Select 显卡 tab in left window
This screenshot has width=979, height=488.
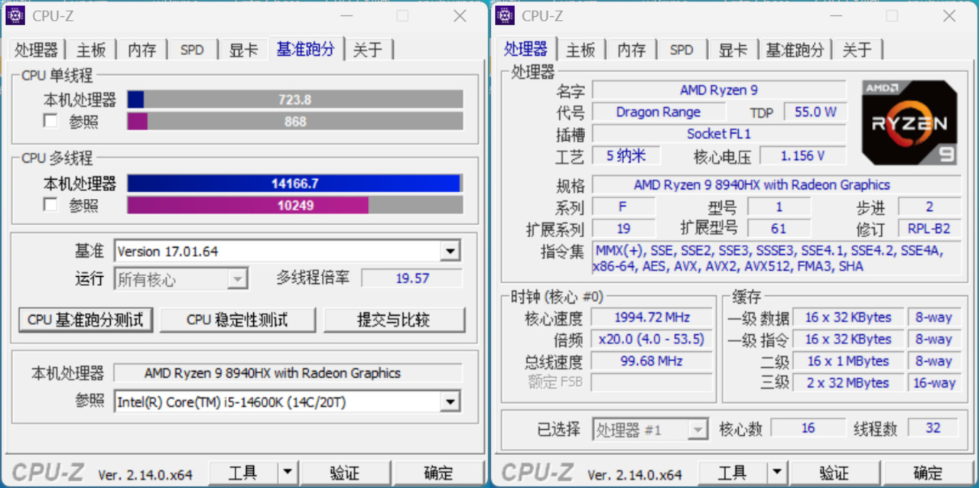click(243, 50)
